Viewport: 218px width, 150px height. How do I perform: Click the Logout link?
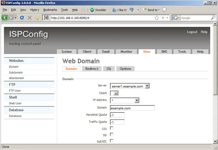pyautogui.click(x=192, y=32)
